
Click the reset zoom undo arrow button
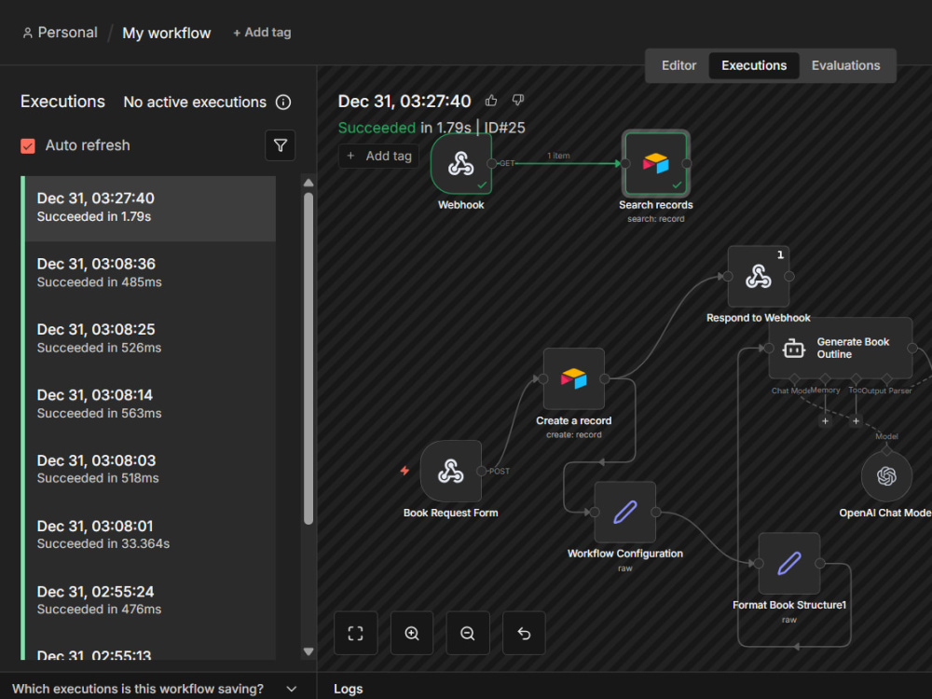pyautogui.click(x=524, y=633)
